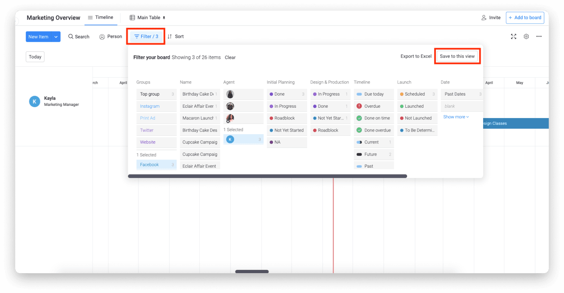Select the third agent avatar filter

pos(230,118)
